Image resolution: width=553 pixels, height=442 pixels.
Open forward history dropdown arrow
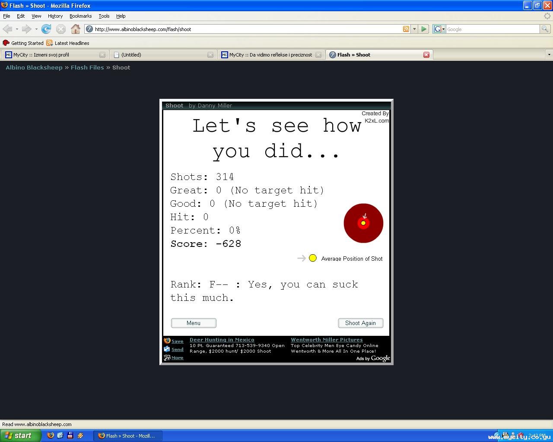coord(36,29)
